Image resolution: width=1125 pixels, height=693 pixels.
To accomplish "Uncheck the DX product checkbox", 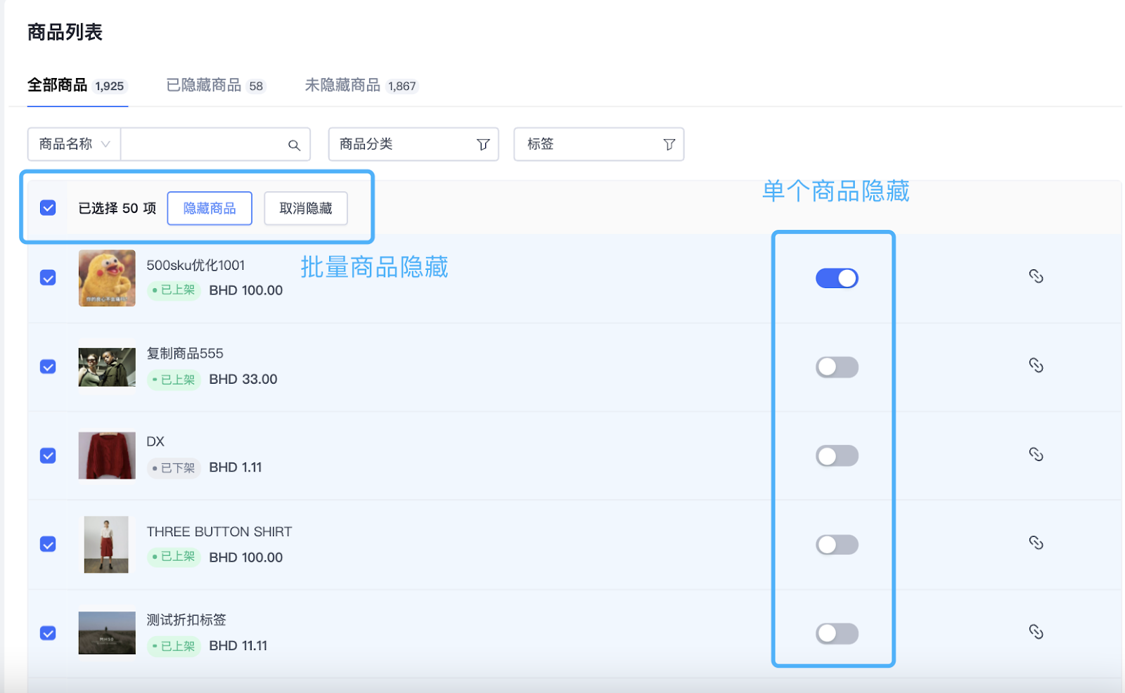I will pyautogui.click(x=48, y=455).
